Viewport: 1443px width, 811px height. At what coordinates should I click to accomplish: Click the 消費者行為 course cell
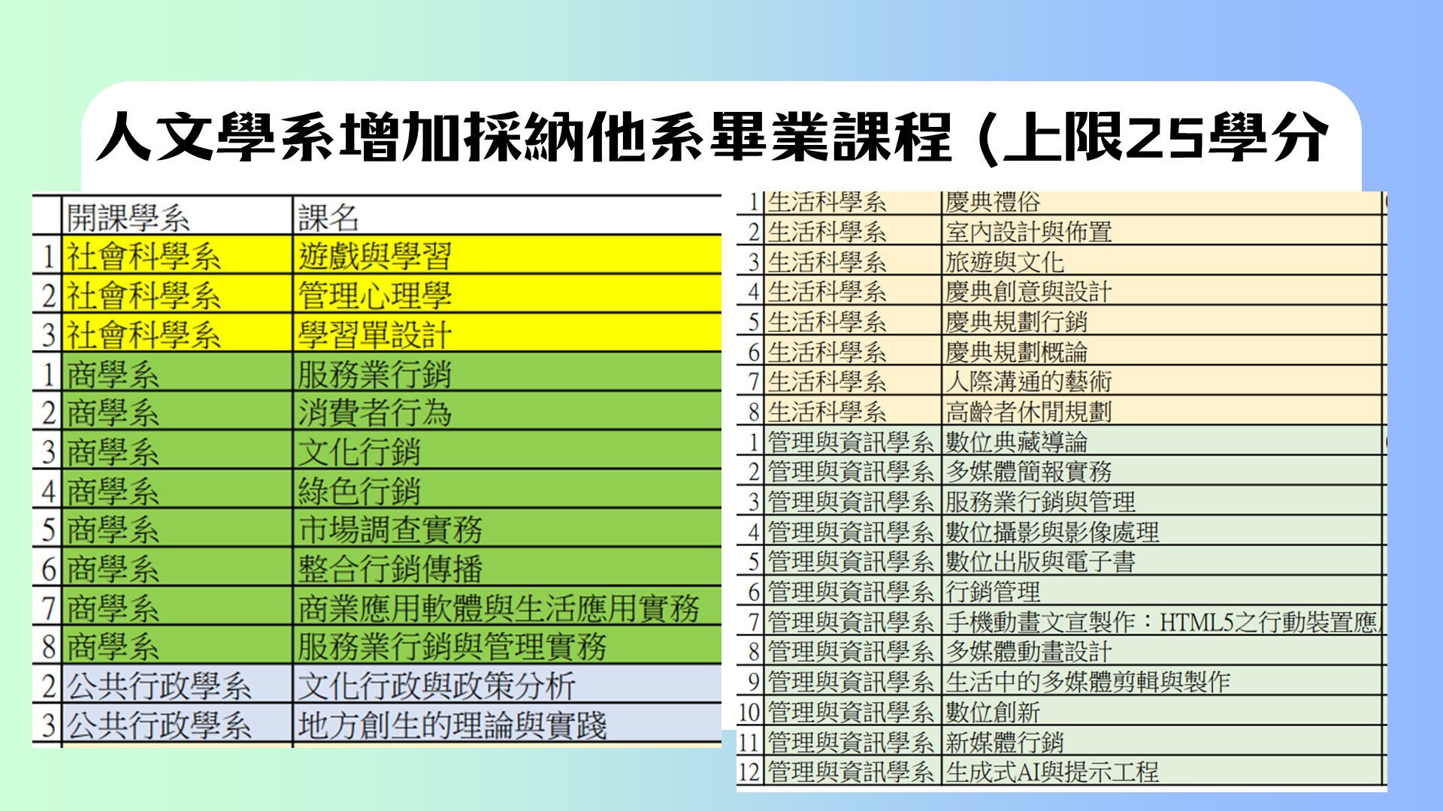coord(375,412)
